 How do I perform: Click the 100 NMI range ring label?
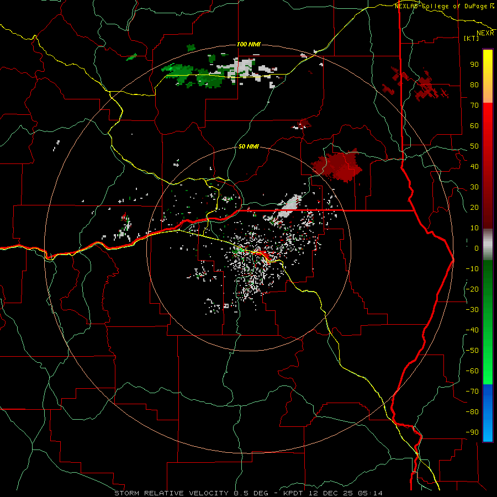[x=248, y=44]
